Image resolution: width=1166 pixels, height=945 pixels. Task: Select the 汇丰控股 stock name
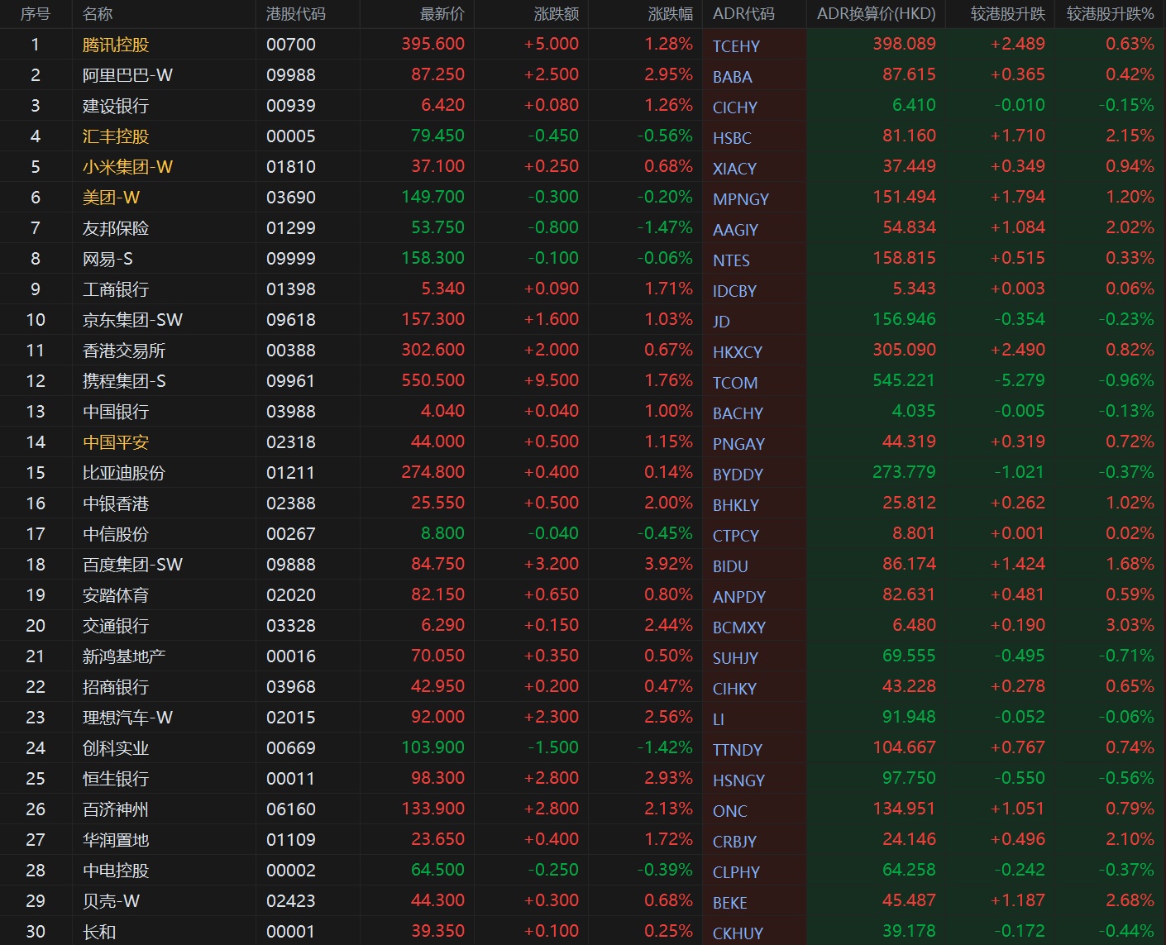coord(116,136)
